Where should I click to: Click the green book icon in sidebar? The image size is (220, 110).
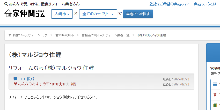click(215, 105)
